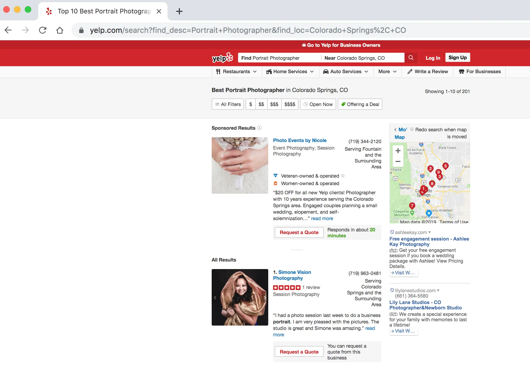The height and width of the screenshot is (367, 530).
Task: Enable the Offering a Deal filter
Action: [x=360, y=104]
